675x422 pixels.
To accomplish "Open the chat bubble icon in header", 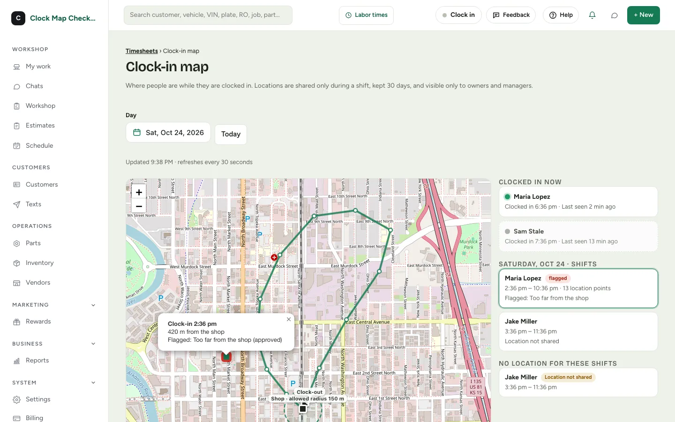I will pyautogui.click(x=614, y=15).
